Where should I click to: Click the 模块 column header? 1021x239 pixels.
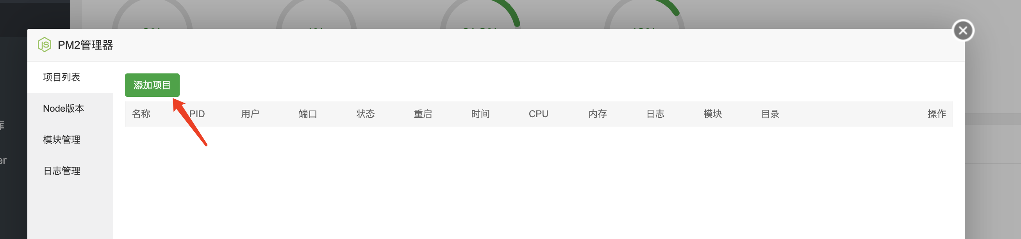713,114
